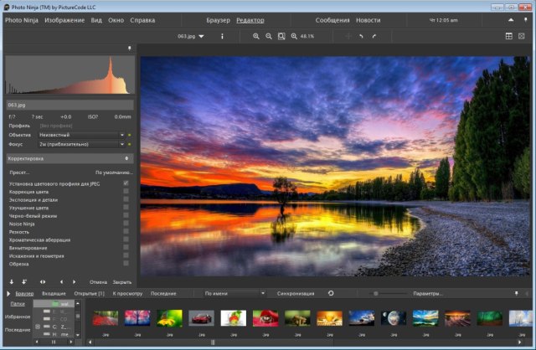Click the Пресет... button

coord(19,172)
